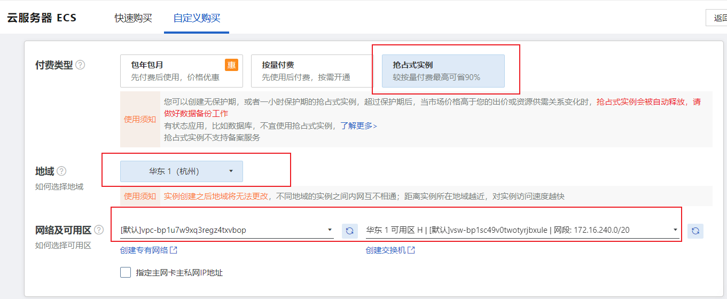Switch to the 快速购买 tab

pyautogui.click(x=133, y=18)
